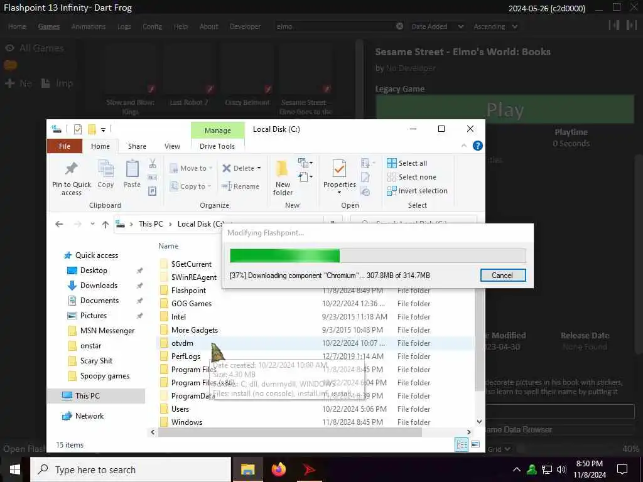Click the green Play button in Flashpoint
Screen dimensions: 643x482
tap(505, 110)
